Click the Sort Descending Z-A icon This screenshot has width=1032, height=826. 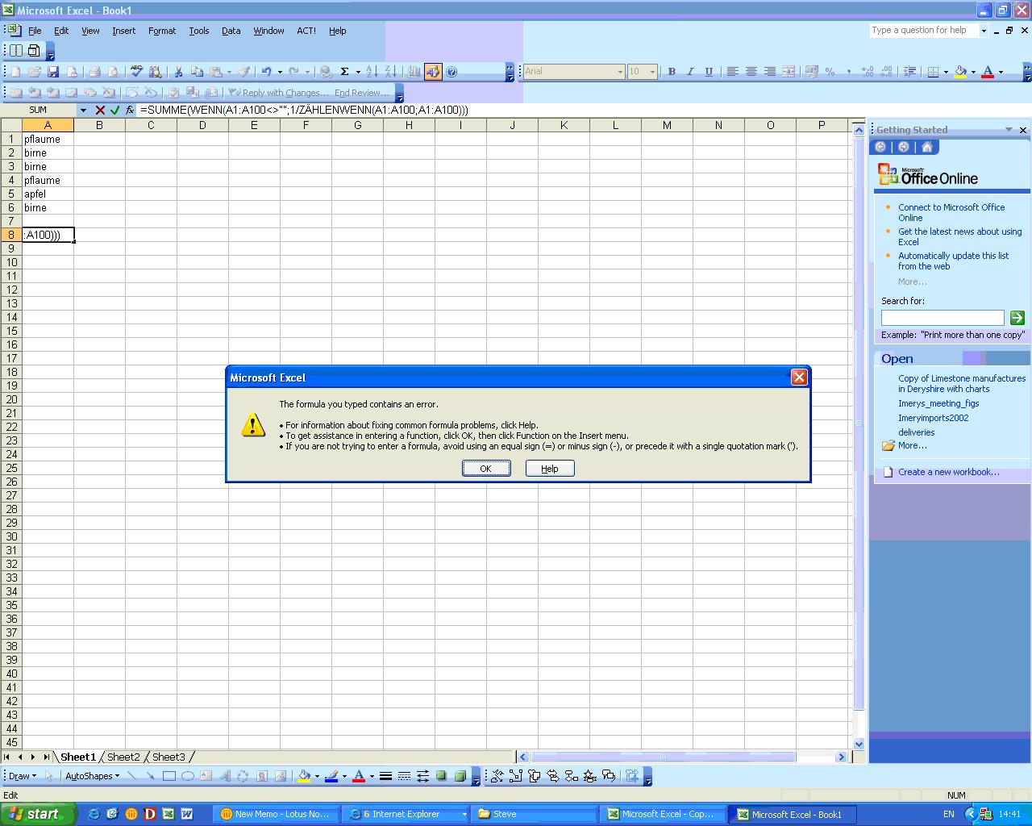390,72
